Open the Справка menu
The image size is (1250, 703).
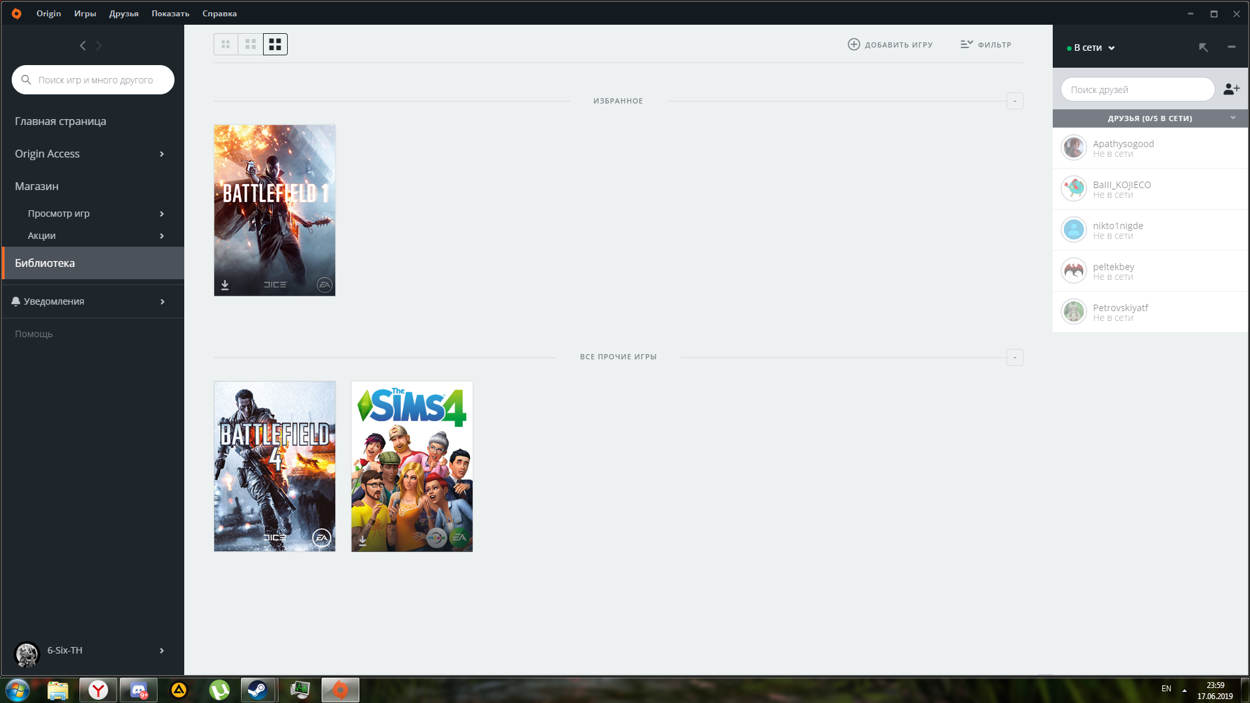[219, 13]
